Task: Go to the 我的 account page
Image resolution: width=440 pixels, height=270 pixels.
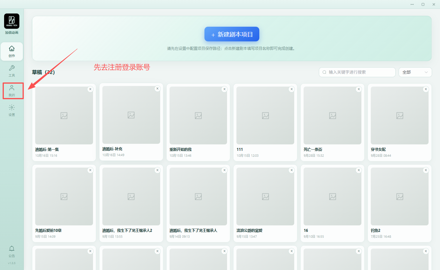Action: [12, 91]
